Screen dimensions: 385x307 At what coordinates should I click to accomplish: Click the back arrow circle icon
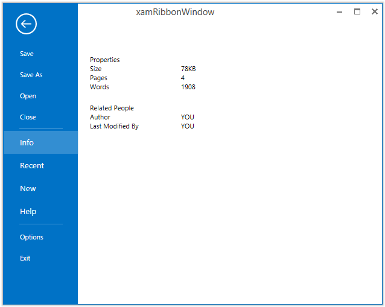(26, 24)
